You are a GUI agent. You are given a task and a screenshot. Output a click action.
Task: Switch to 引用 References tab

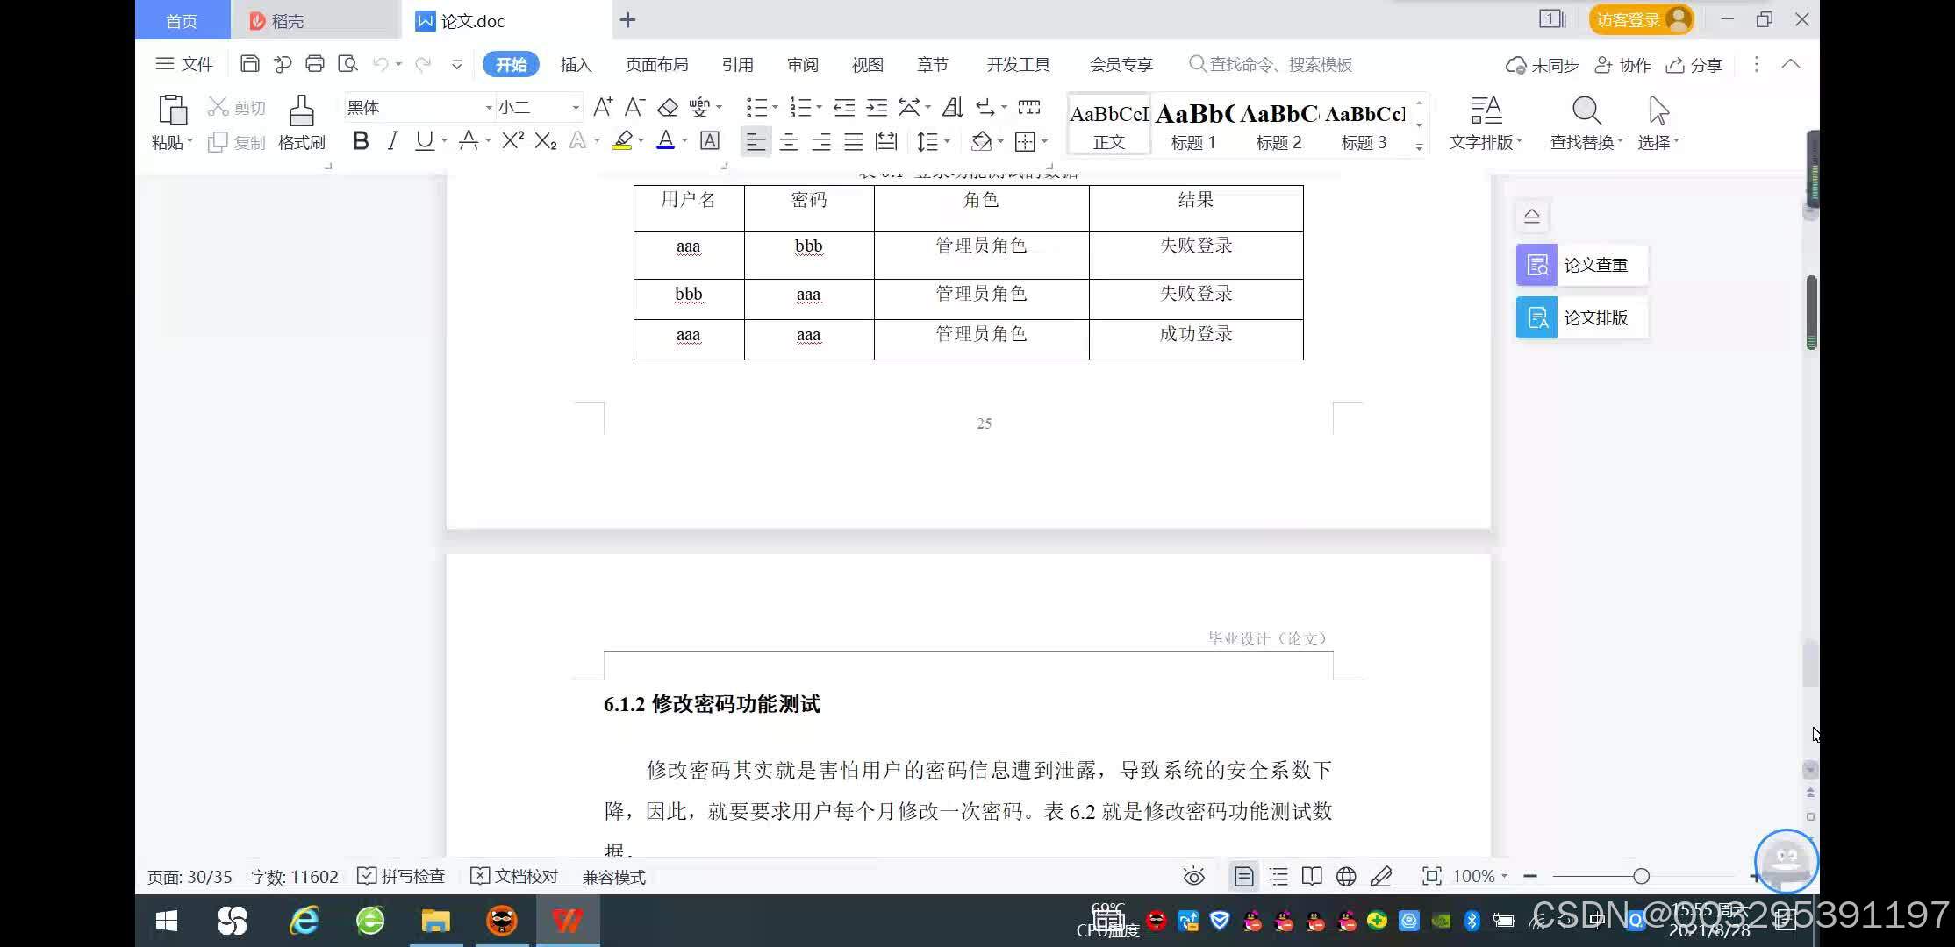point(737,64)
